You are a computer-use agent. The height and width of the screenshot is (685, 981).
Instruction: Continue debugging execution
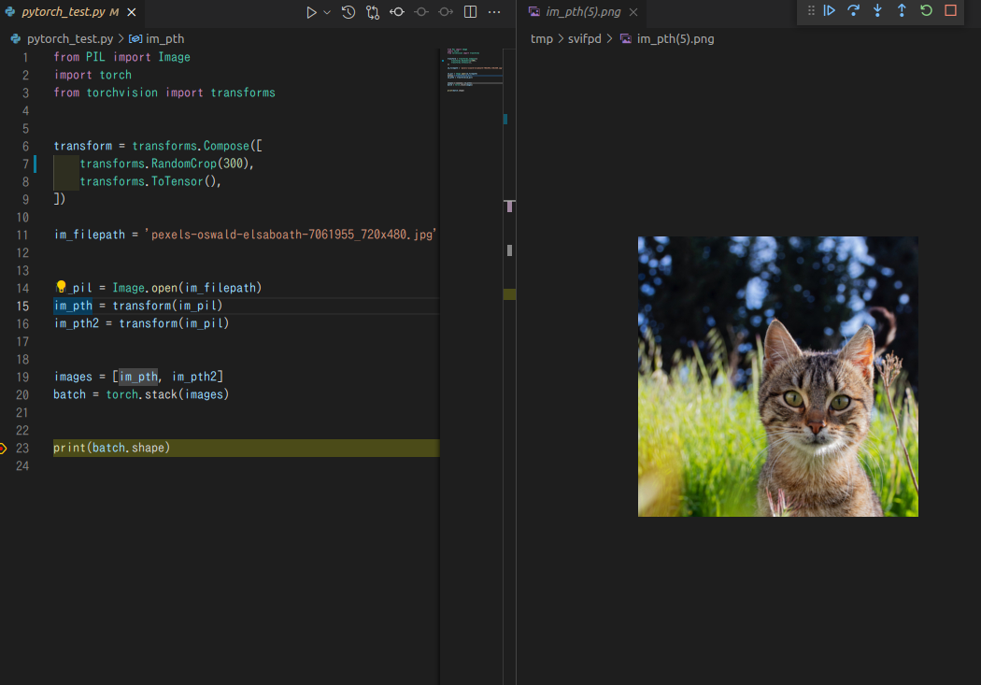(829, 10)
